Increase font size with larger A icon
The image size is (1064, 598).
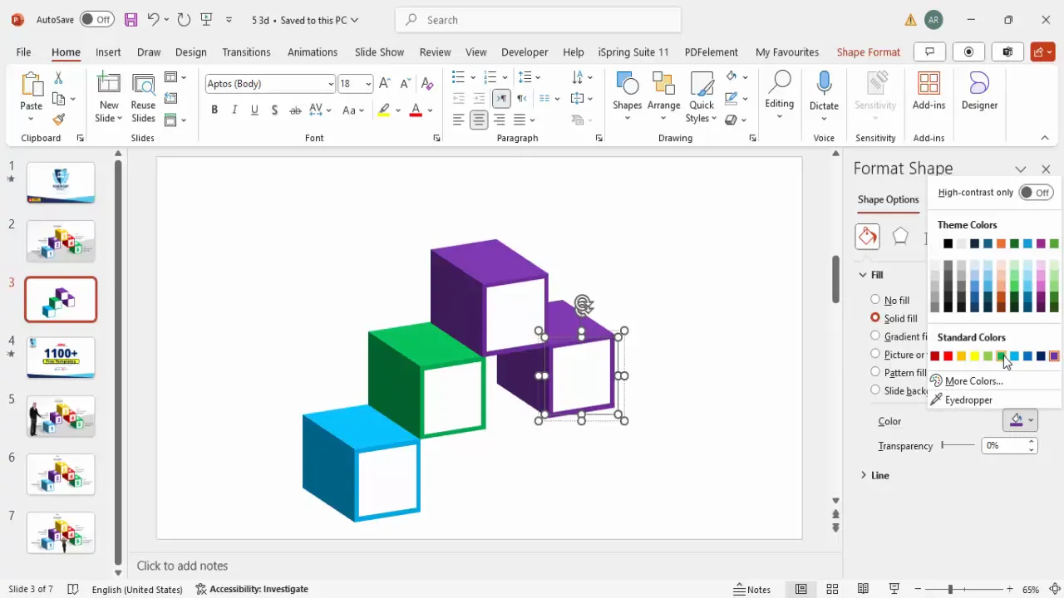coord(385,83)
